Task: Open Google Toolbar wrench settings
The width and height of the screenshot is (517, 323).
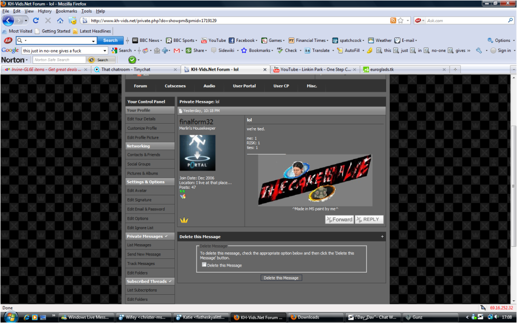Action: tap(479, 50)
